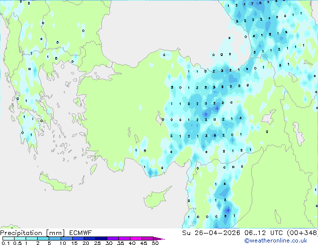318x245 pixels.
Task: Click the 15–20 mm legend color swatch
Action: tap(78, 238)
